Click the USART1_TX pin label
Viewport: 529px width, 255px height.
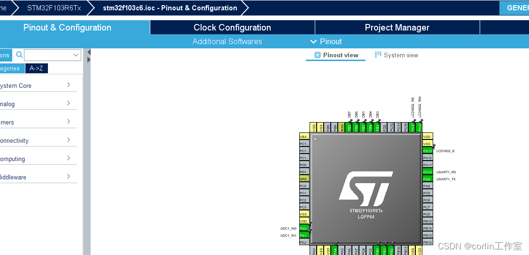click(x=446, y=179)
